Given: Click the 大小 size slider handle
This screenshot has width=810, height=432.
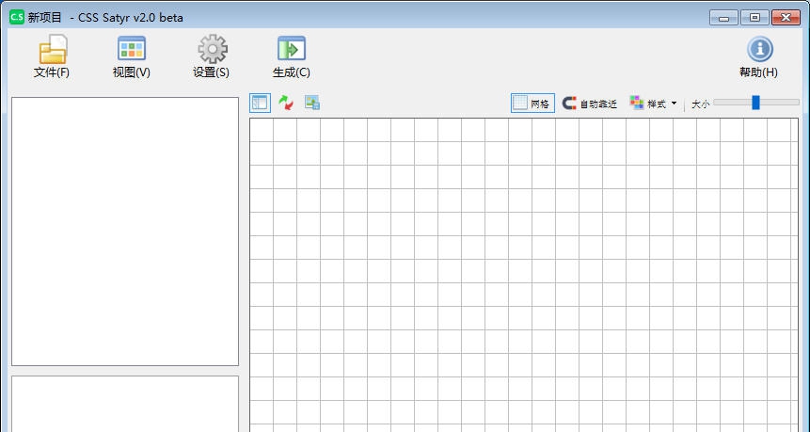Looking at the screenshot, I should 755,103.
